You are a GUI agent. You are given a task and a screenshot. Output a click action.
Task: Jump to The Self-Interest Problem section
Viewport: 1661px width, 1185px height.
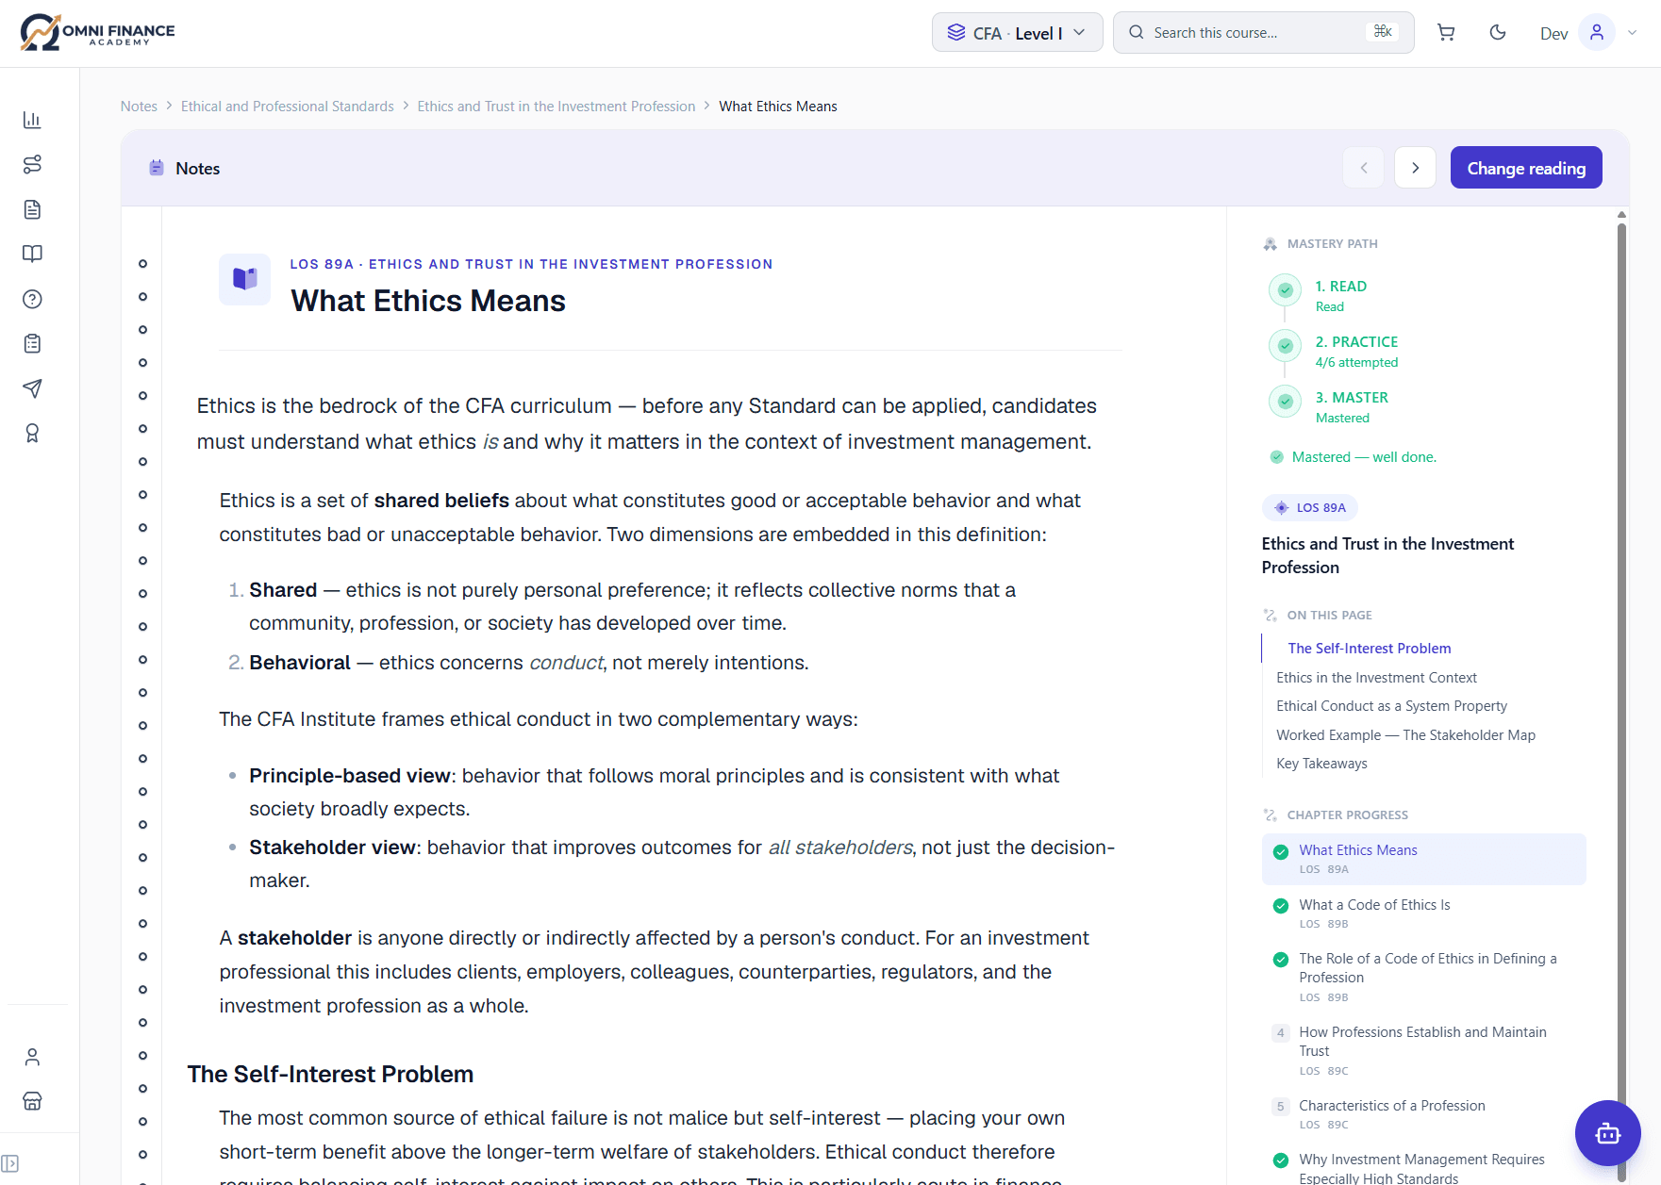tap(1370, 649)
